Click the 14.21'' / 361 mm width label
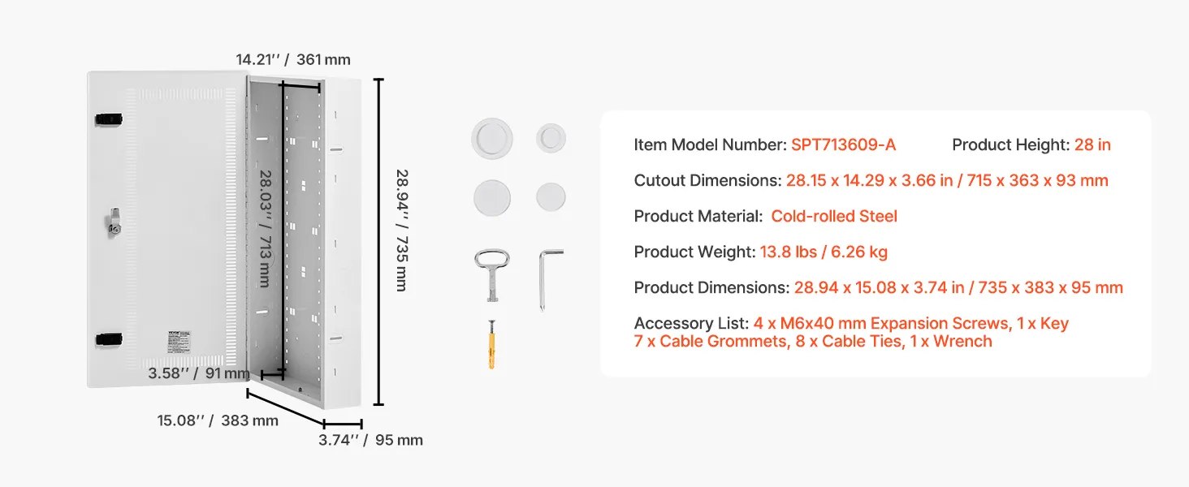This screenshot has width=1189, height=487. [293, 59]
